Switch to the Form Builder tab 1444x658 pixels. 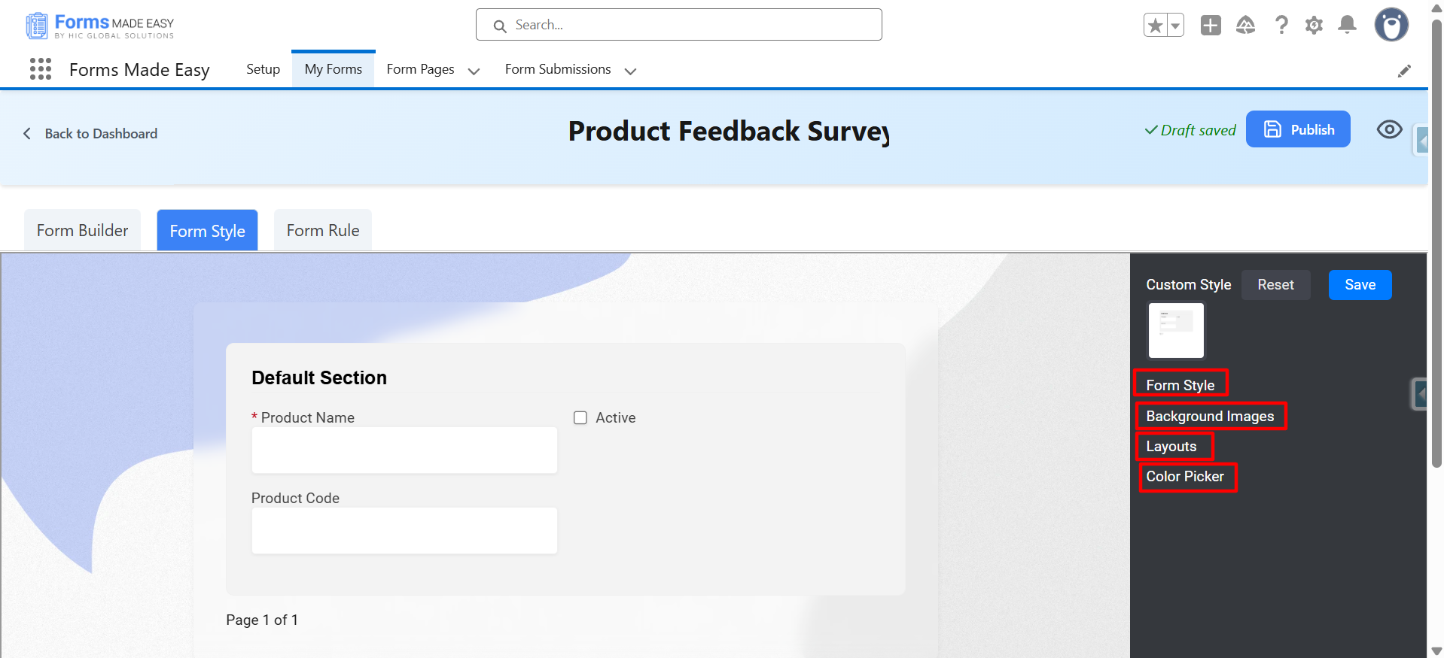coord(83,231)
